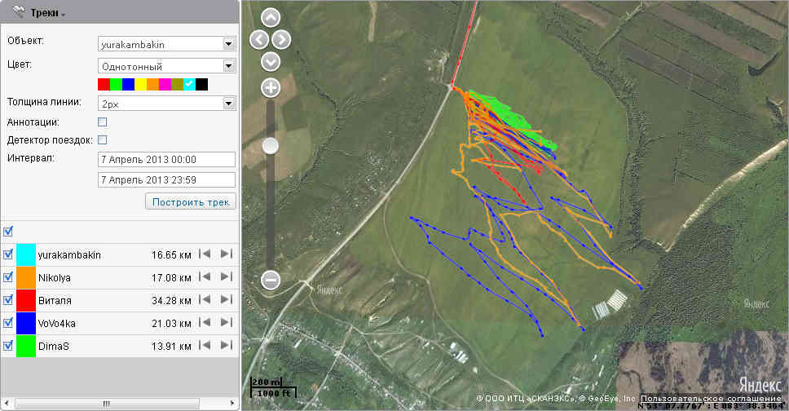Jump to end of VoVo4ka track
Screen dimensions: 789x411
click(x=226, y=323)
